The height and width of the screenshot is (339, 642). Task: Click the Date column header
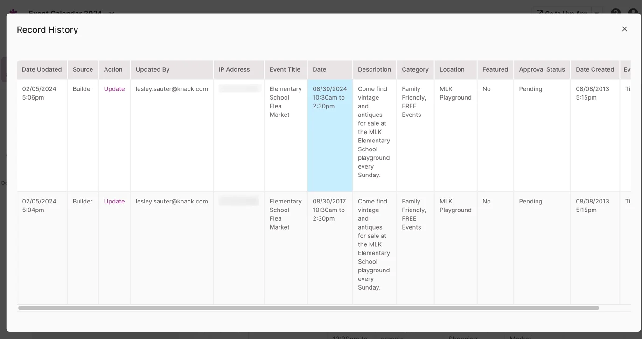pos(330,69)
